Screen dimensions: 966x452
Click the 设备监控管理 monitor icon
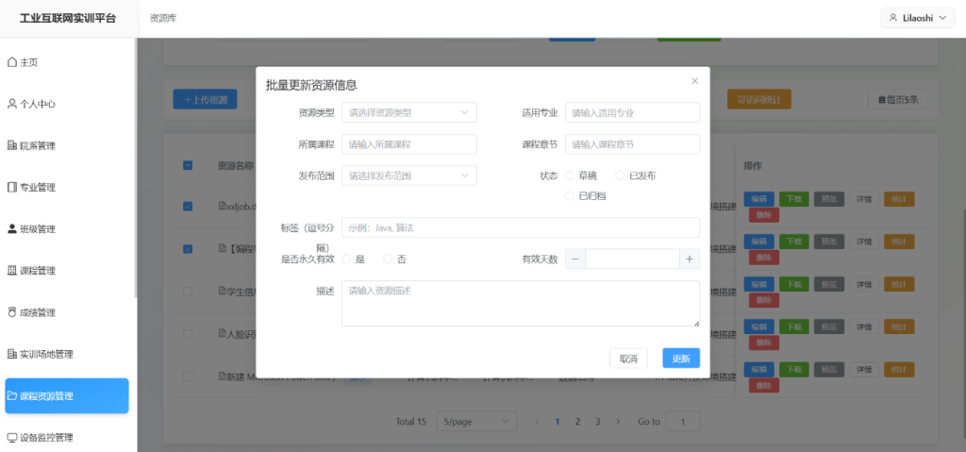click(x=12, y=438)
